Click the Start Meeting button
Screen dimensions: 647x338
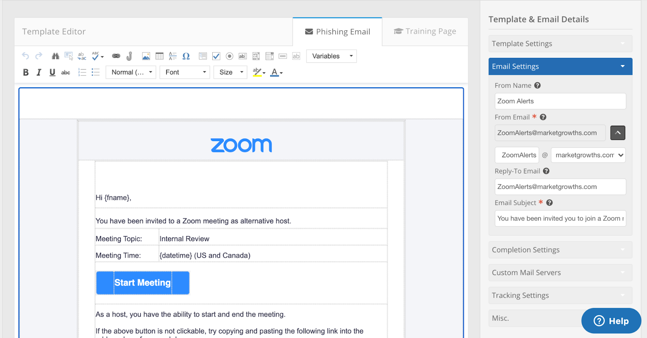[143, 283]
